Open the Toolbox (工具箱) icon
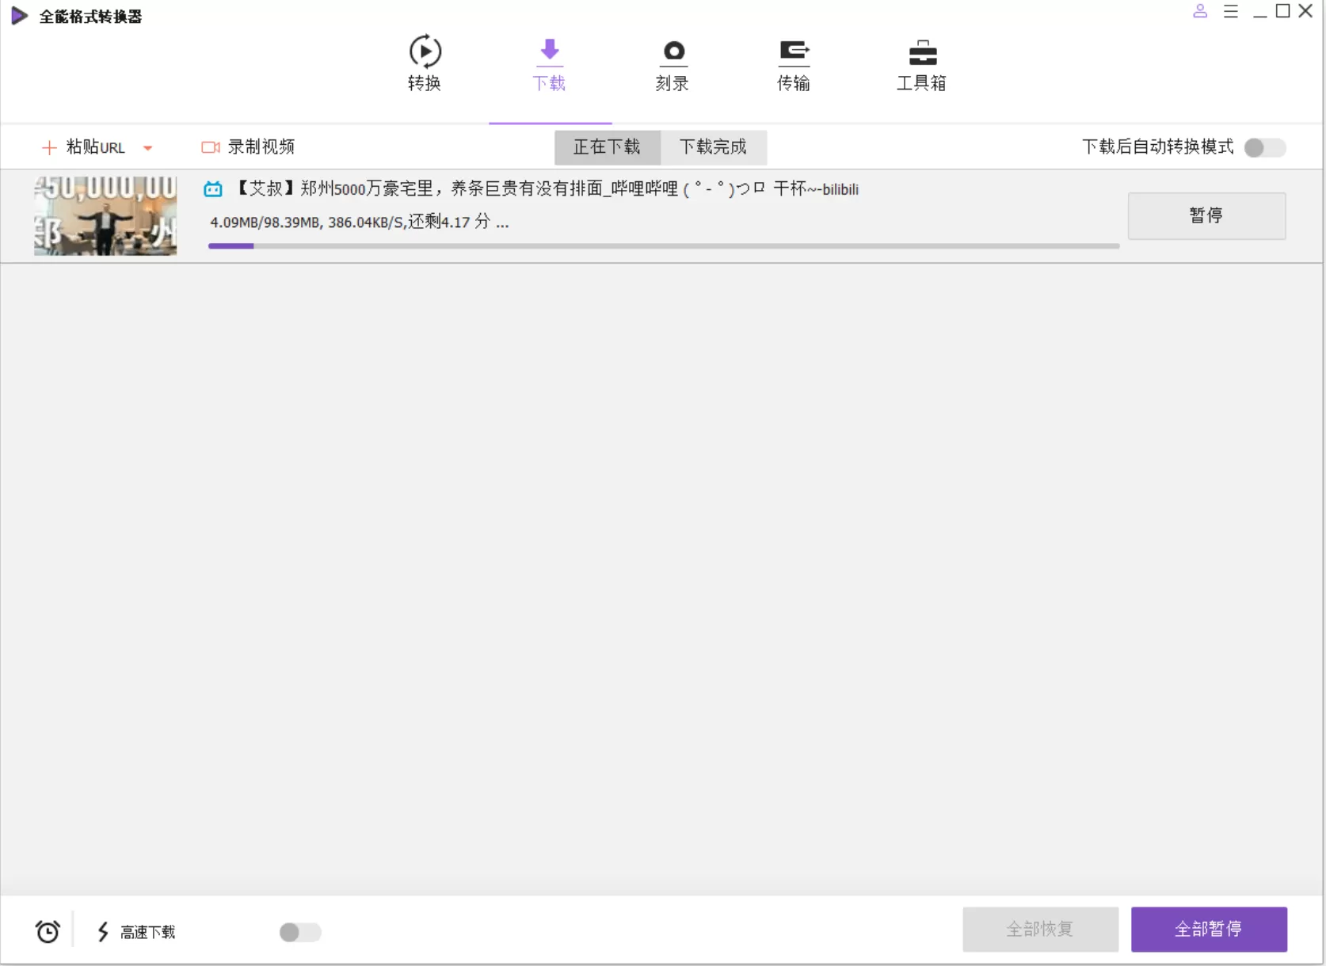 click(x=922, y=54)
